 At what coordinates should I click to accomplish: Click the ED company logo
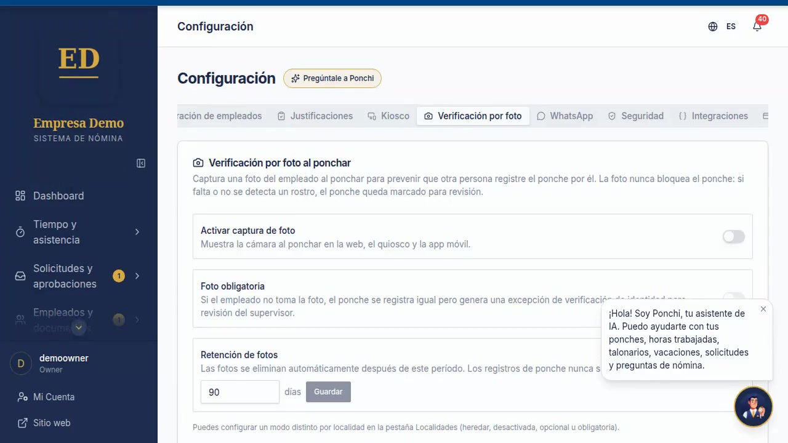tap(79, 62)
